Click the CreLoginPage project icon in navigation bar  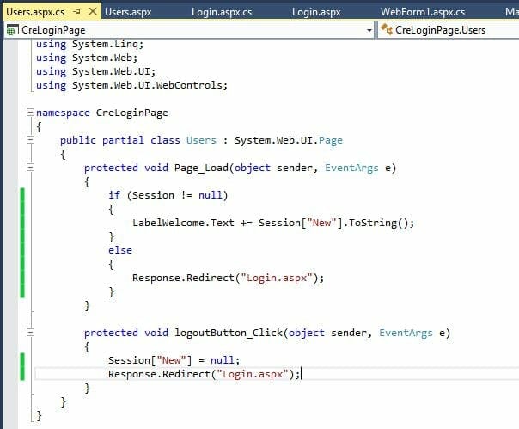12,30
